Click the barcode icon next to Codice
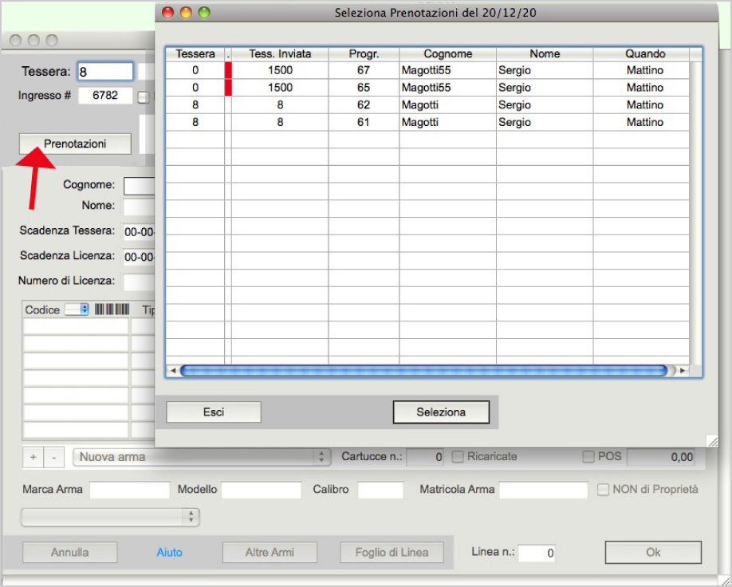 point(112,309)
